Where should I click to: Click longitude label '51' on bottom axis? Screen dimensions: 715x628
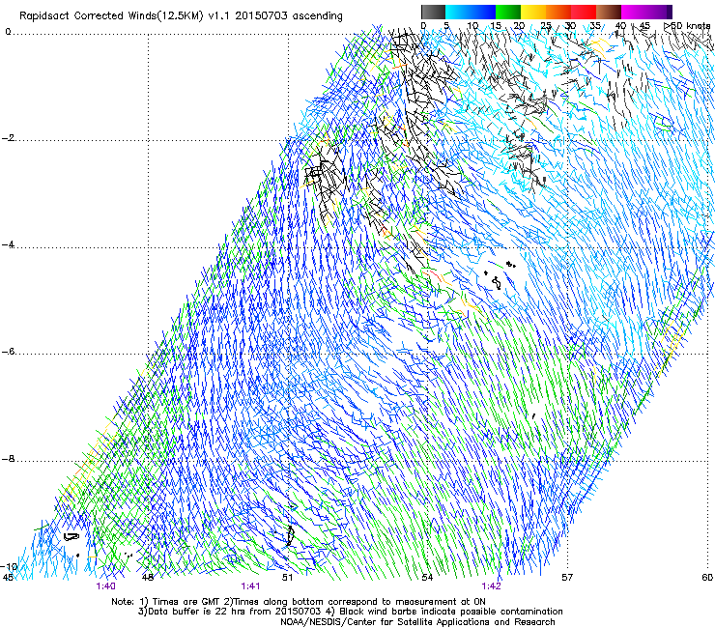pyautogui.click(x=287, y=578)
